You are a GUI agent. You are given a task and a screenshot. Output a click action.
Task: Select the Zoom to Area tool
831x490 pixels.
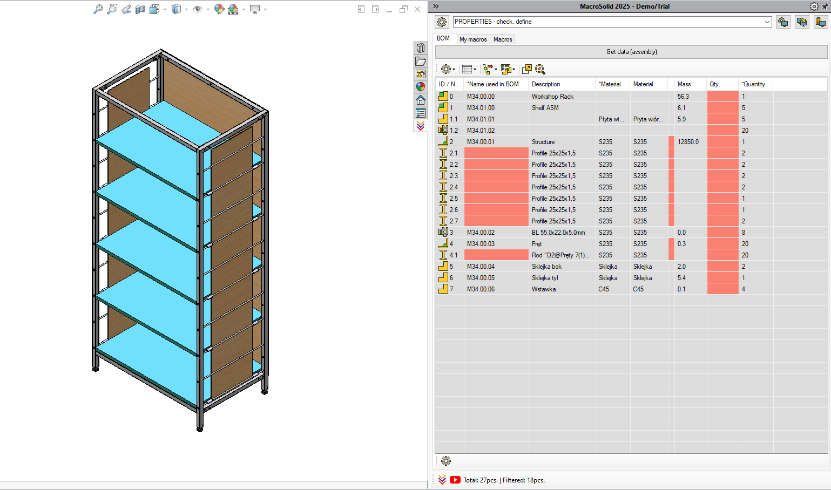(x=112, y=9)
